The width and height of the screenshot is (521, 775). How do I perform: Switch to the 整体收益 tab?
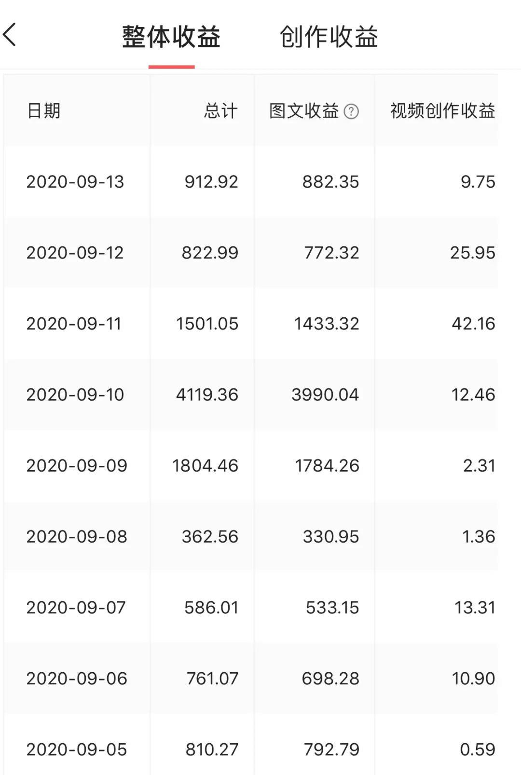[x=171, y=37]
